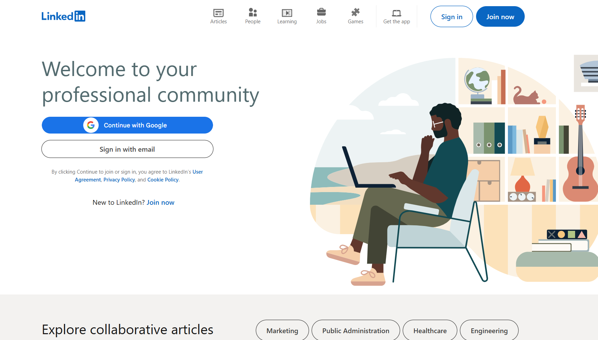Continue with Google

point(127,125)
